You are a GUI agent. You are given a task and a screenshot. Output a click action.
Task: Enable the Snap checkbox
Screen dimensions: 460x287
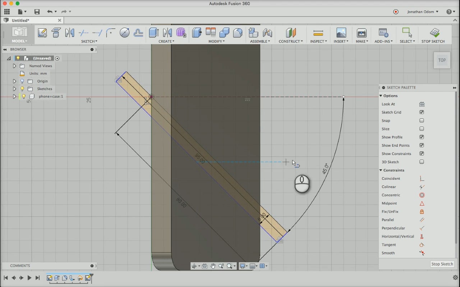[422, 121]
